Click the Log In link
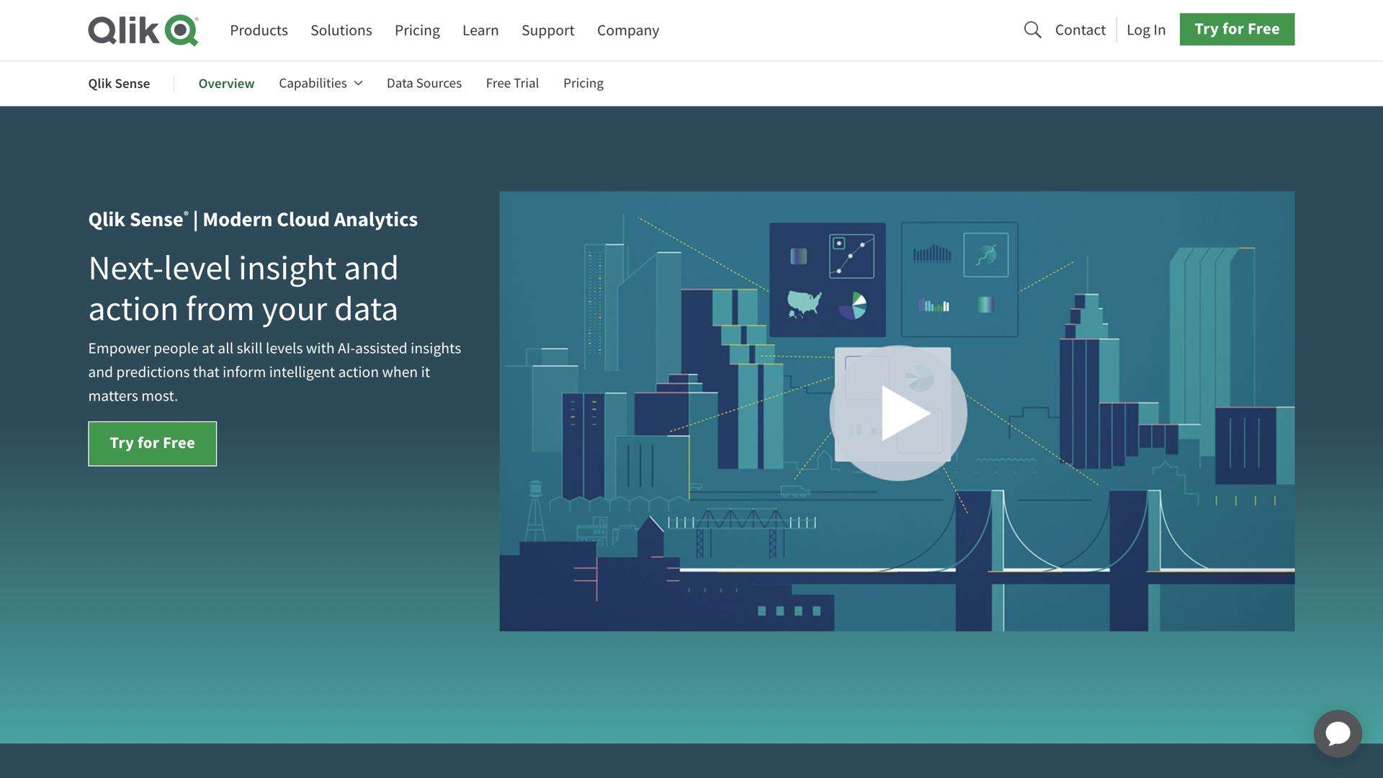This screenshot has width=1383, height=778. click(x=1145, y=30)
